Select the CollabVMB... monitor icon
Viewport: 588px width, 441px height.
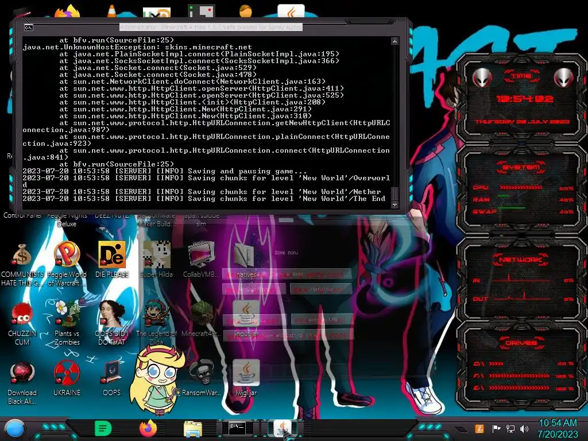point(202,260)
